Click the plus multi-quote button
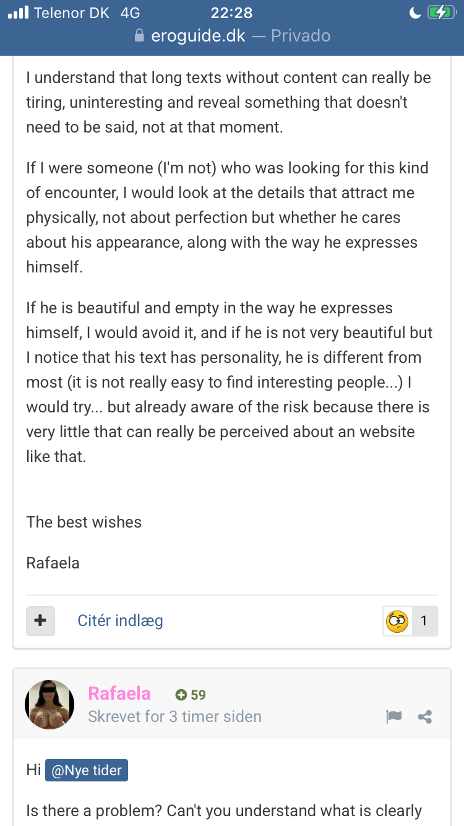464x826 pixels. click(40, 620)
